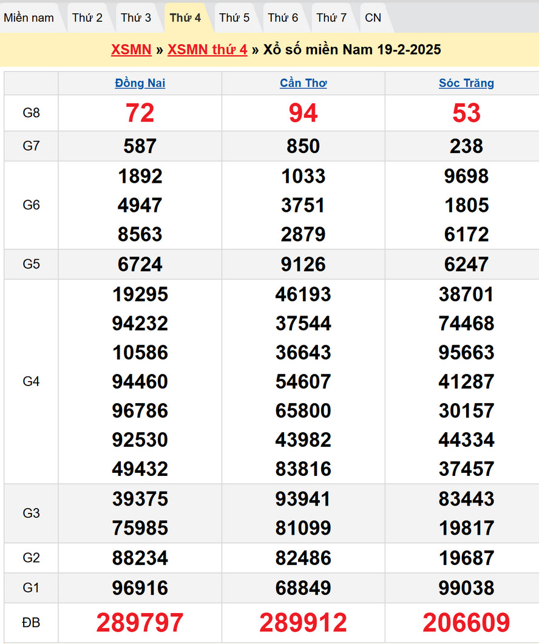Click the Cần Thơ column header link
Screen dimensions: 539x644
pyautogui.click(x=303, y=83)
